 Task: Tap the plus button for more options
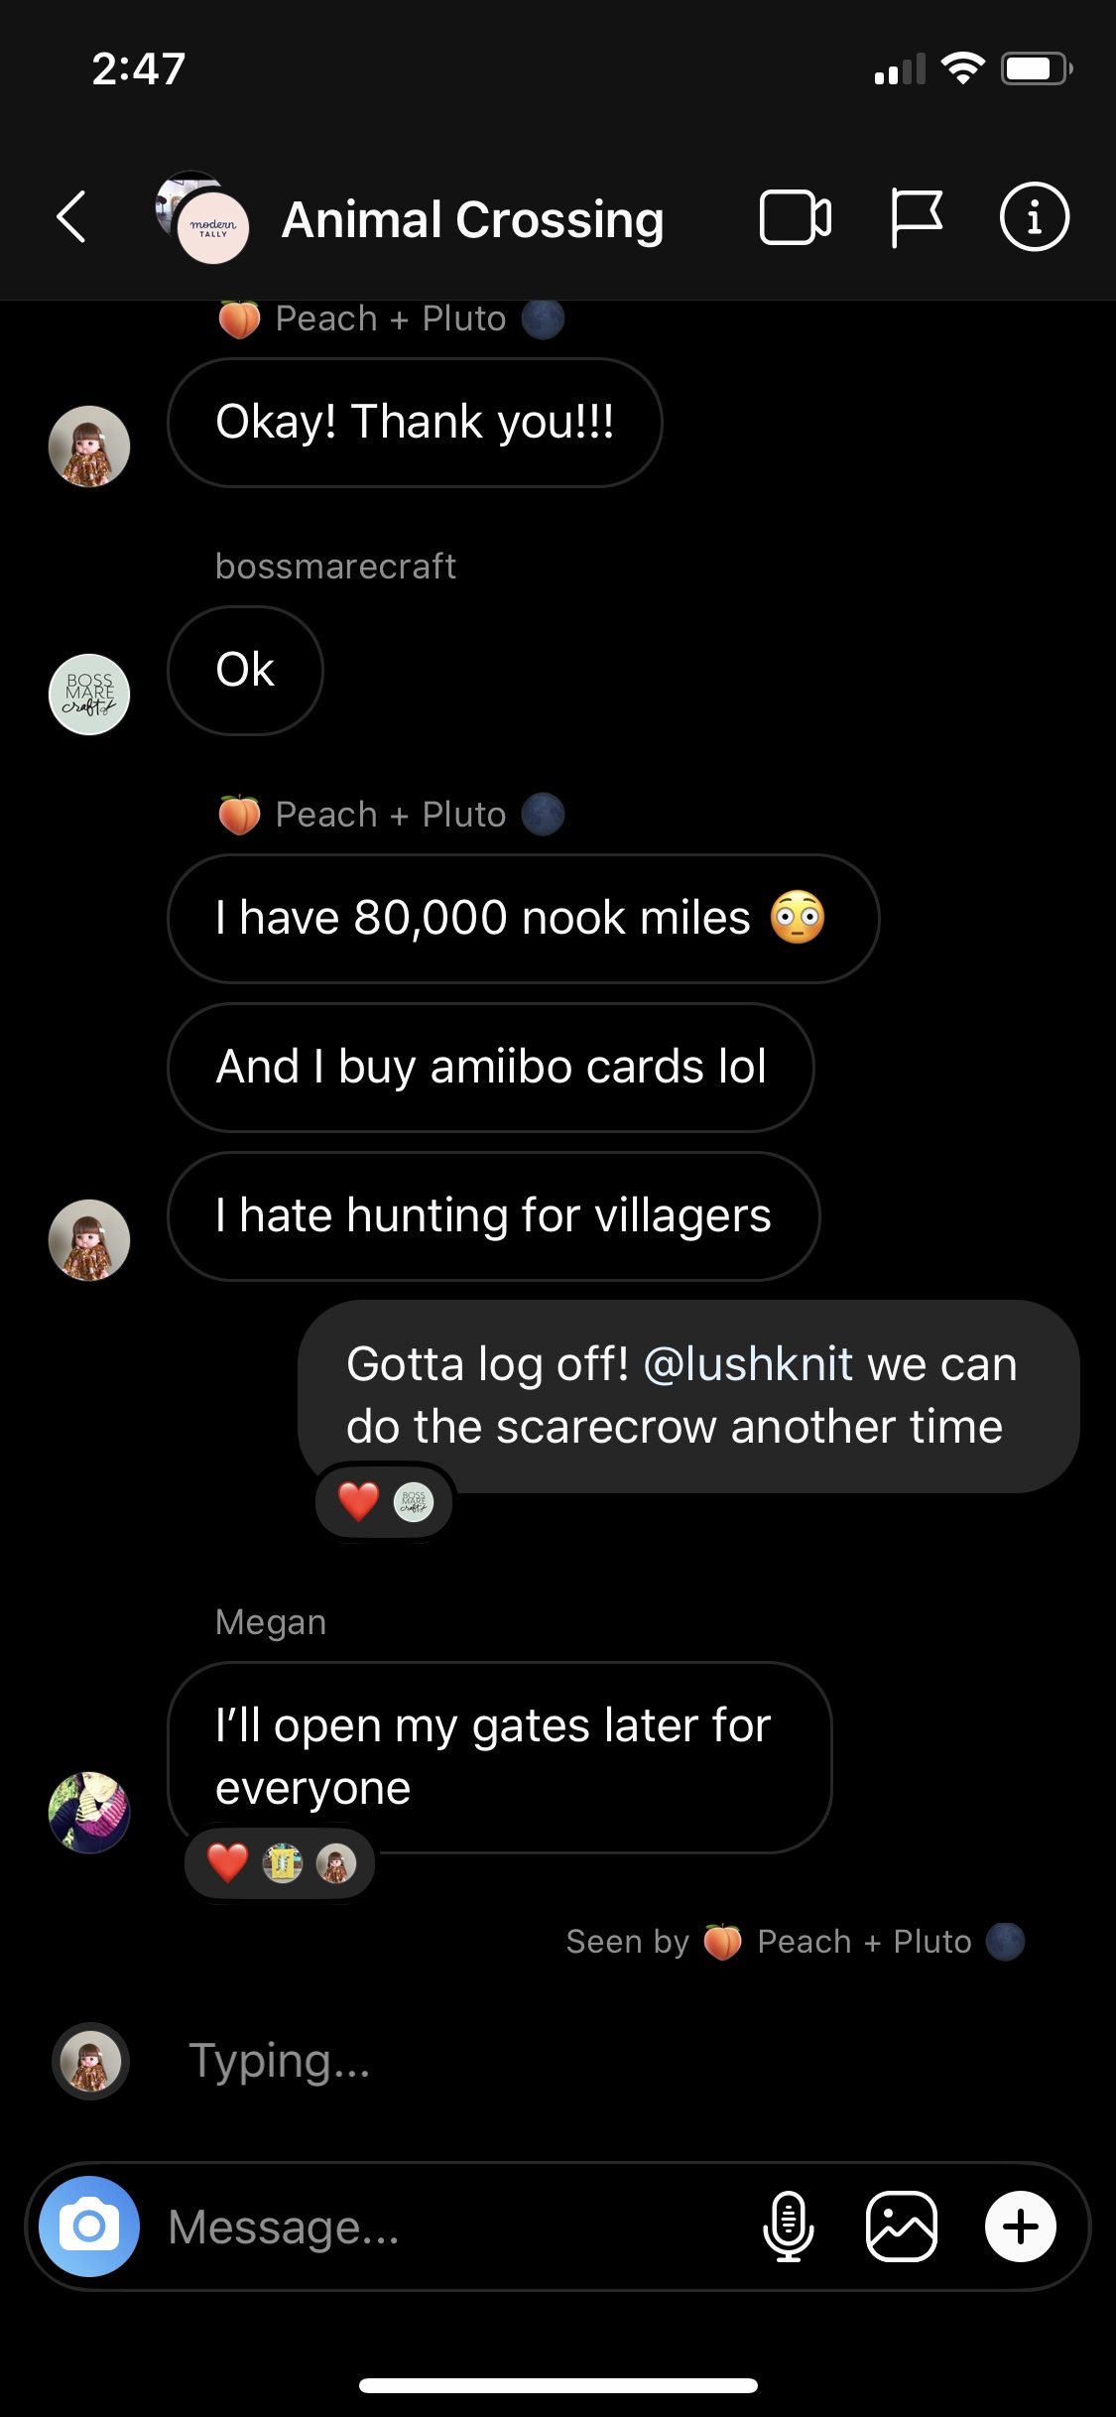pos(1020,2226)
